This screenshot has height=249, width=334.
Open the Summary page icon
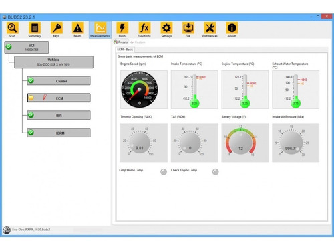[35, 28]
